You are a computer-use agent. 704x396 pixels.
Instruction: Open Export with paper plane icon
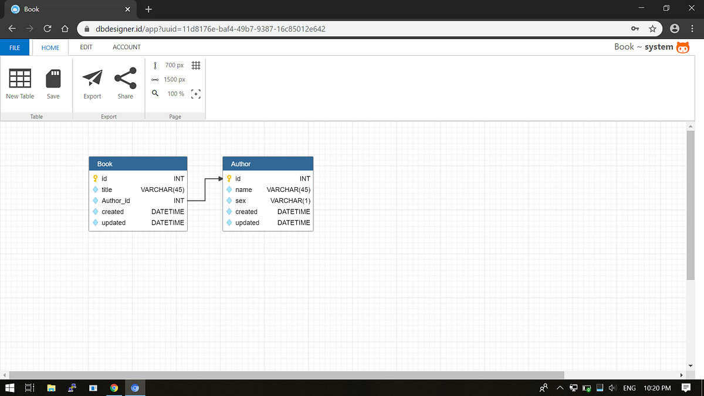(x=92, y=77)
